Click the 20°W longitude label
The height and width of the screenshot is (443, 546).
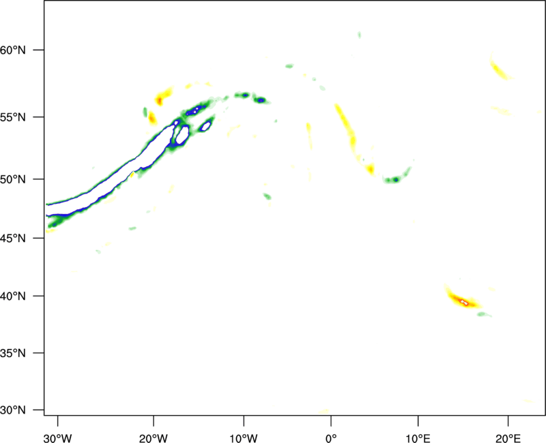154,438
